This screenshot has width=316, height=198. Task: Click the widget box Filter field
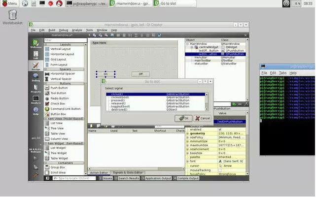[64, 40]
